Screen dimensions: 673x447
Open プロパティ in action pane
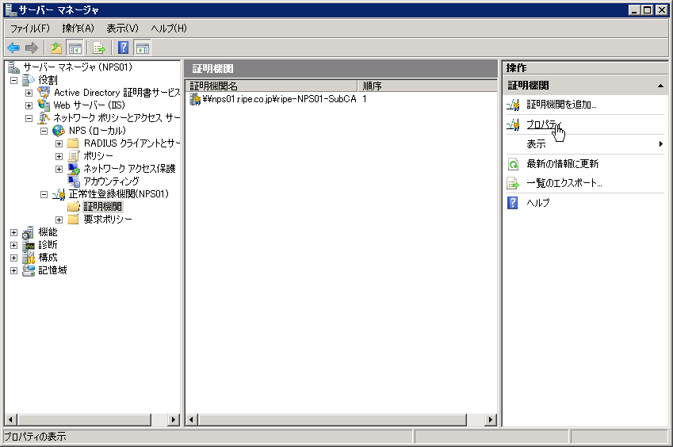click(545, 124)
